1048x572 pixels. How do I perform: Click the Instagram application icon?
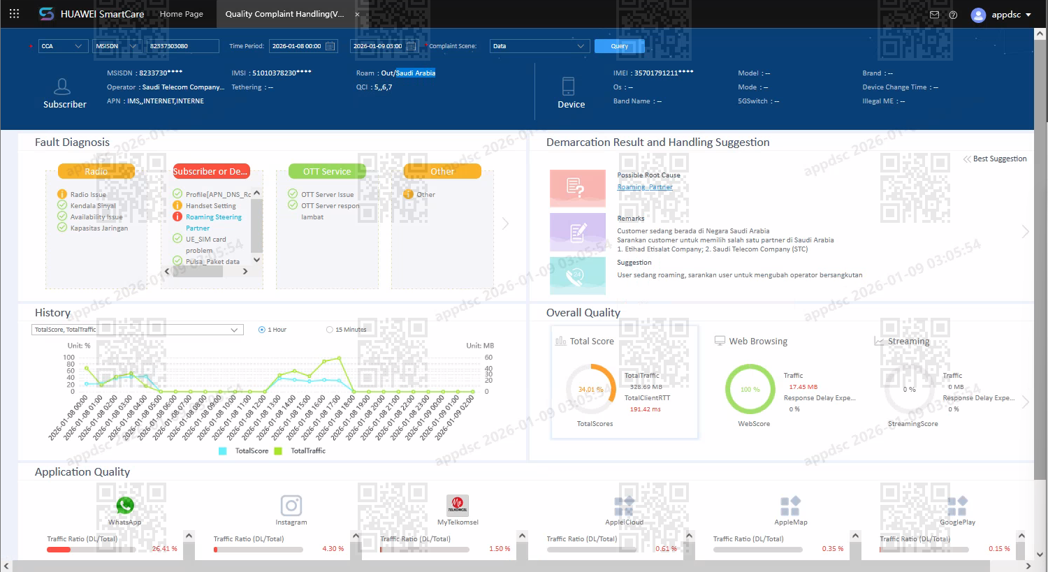click(291, 505)
